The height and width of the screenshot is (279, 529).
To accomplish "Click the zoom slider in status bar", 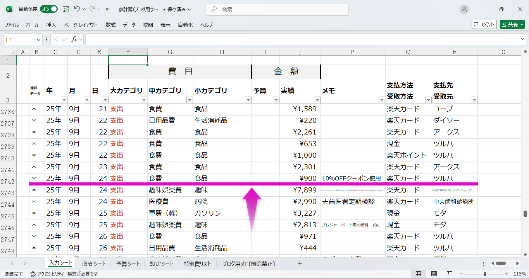I will 484,274.
